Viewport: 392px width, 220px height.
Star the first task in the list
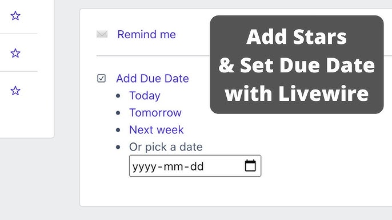pyautogui.click(x=15, y=16)
